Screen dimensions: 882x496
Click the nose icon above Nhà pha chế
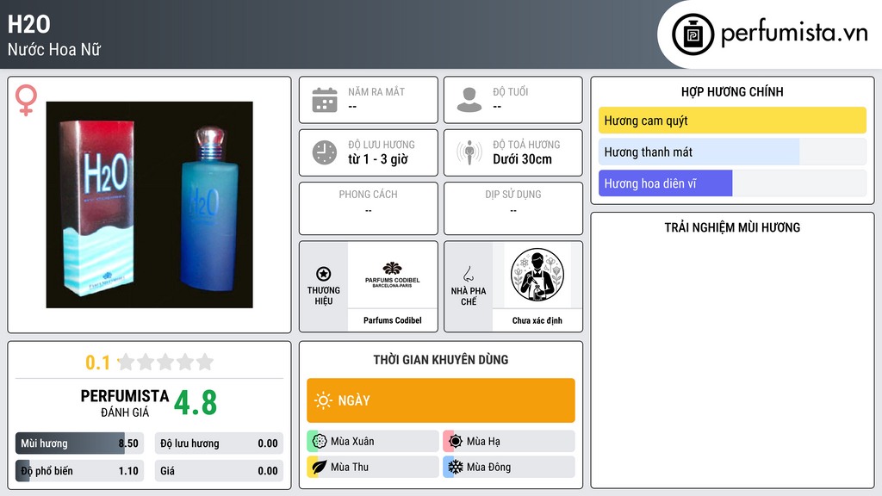tap(468, 275)
